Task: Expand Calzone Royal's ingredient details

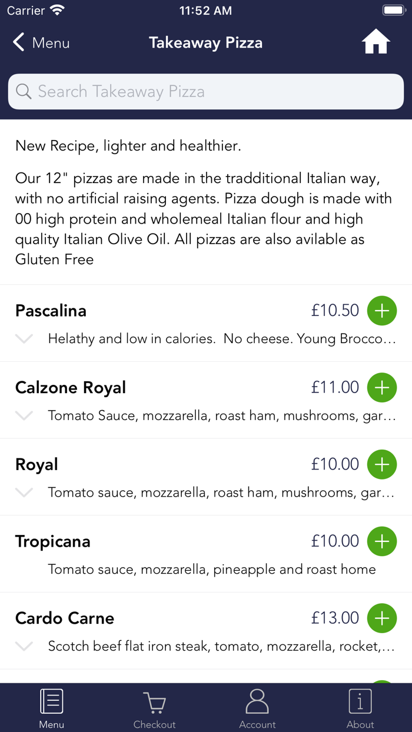Action: [x=24, y=415]
